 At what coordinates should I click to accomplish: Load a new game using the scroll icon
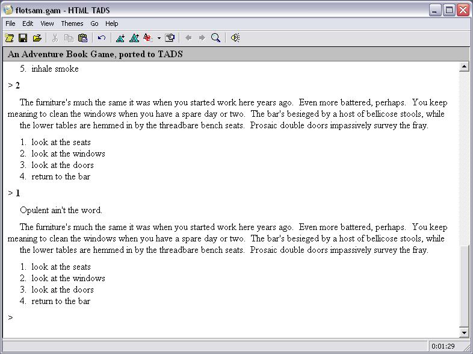coord(10,38)
